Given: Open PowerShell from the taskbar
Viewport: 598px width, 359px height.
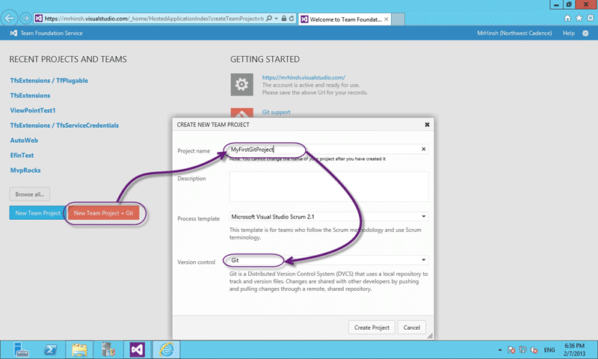Looking at the screenshot, I should (50, 349).
